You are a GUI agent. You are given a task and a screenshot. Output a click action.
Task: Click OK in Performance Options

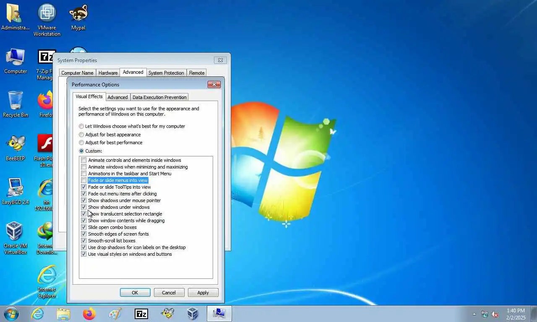[135, 293]
